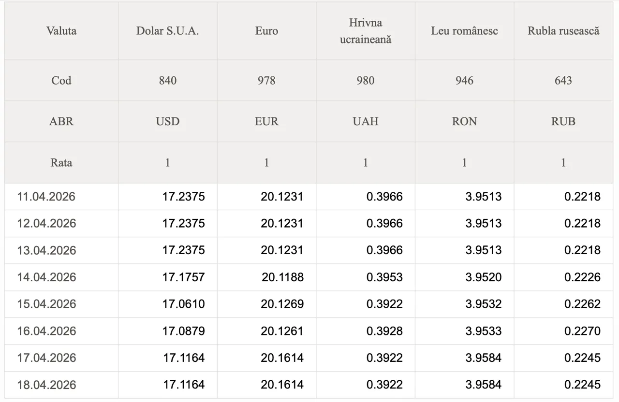Click the RON abbreviation cell

464,121
